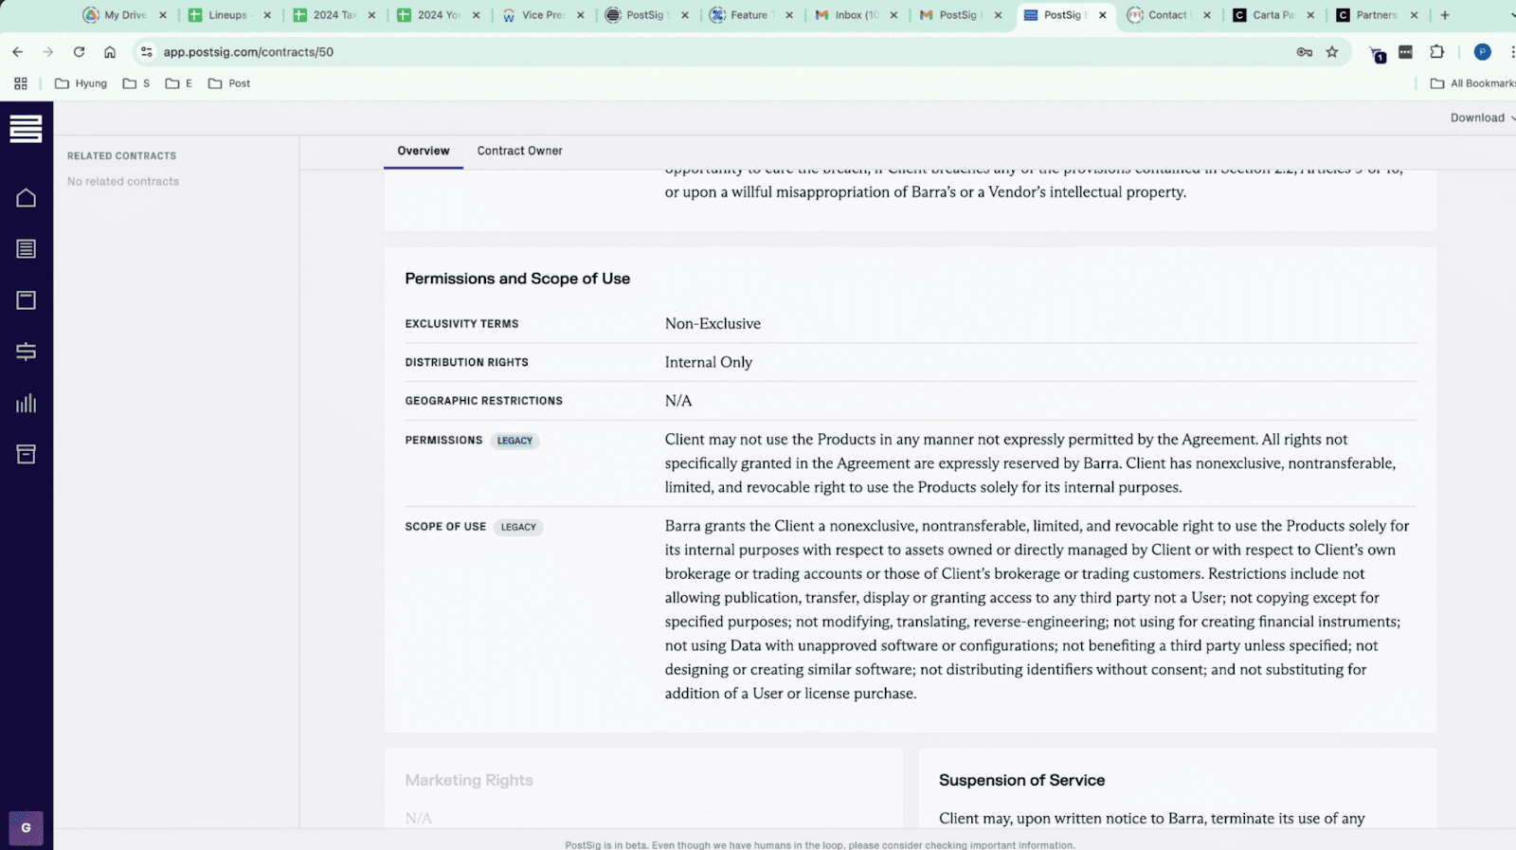Viewport: 1516px width, 850px height.
Task: Click the Suspension of Service heading
Action: click(1021, 780)
